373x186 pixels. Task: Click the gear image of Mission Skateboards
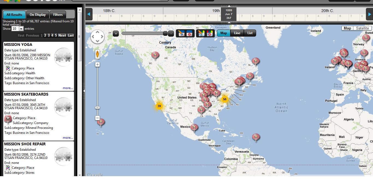(x=64, y=107)
